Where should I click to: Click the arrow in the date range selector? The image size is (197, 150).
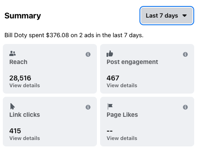click(x=185, y=16)
